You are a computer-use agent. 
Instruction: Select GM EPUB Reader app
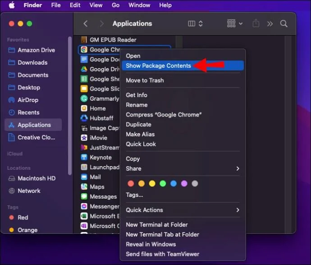point(109,40)
